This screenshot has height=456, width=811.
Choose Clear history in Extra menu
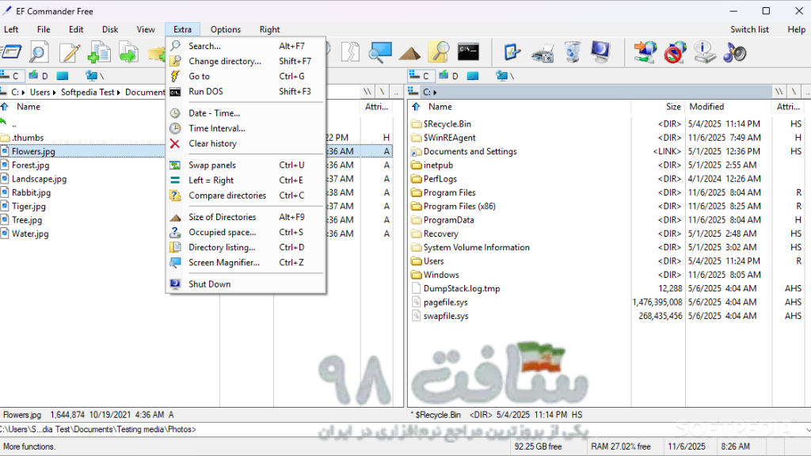coord(246,143)
